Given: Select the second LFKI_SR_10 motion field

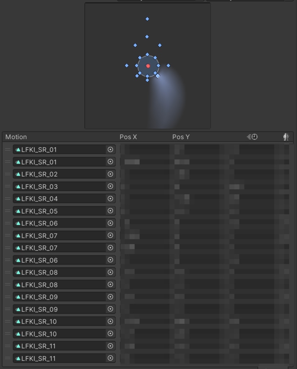Looking at the screenshot, I should [x=59, y=334].
